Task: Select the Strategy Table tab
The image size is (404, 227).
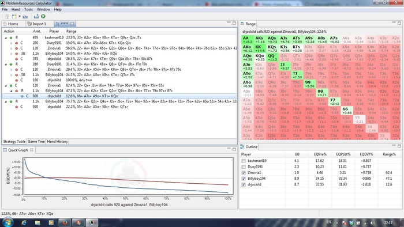Action: pyautogui.click(x=14, y=142)
